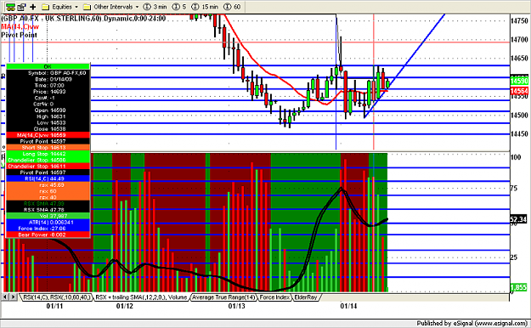
Task: Click the Close 14538 row
Action: pyautogui.click(x=48, y=129)
